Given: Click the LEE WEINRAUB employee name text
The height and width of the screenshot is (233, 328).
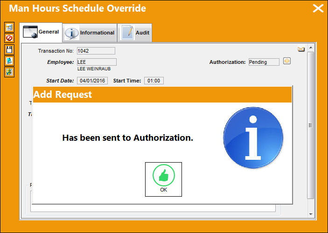Looking at the screenshot, I should tap(94, 69).
